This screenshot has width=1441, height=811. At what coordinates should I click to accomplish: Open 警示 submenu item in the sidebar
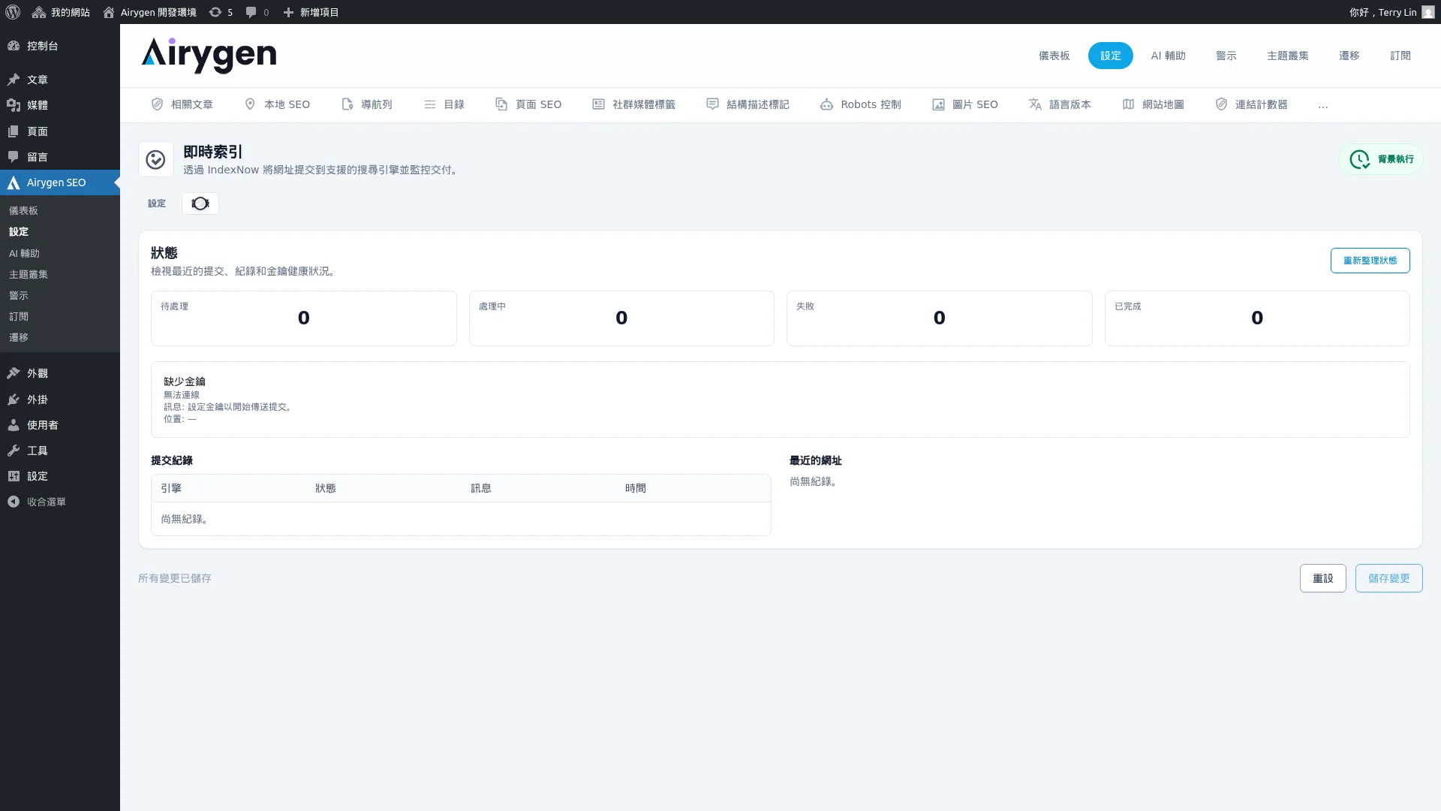19,295
